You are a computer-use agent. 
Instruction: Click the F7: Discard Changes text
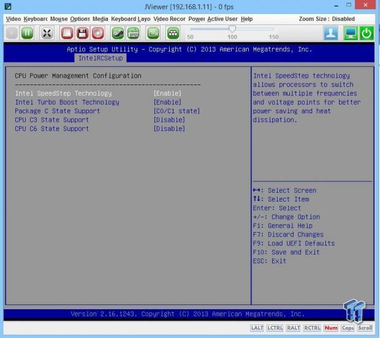click(x=288, y=235)
